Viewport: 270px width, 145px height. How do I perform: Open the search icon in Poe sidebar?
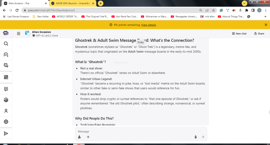tap(6, 44)
